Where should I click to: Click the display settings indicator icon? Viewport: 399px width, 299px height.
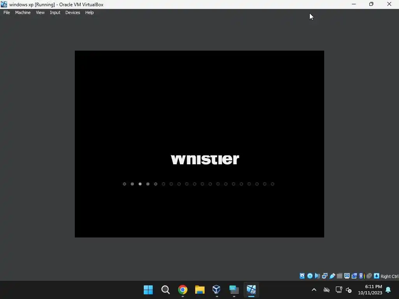click(347, 276)
